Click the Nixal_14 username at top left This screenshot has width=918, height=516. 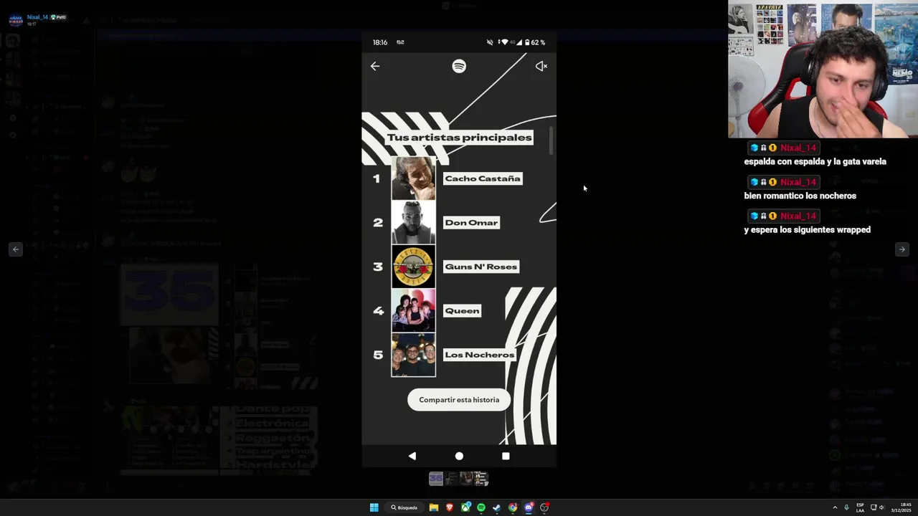(37, 17)
